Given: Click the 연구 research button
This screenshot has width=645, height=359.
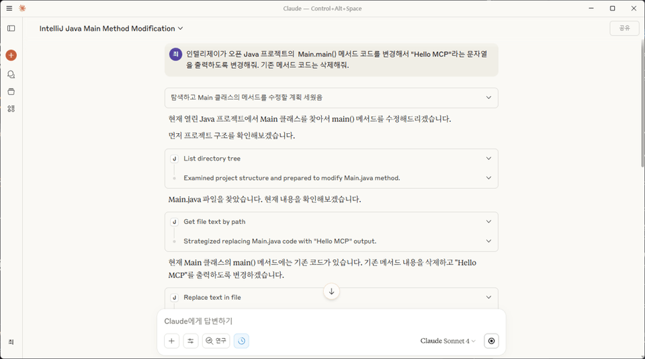Looking at the screenshot, I should coord(216,341).
